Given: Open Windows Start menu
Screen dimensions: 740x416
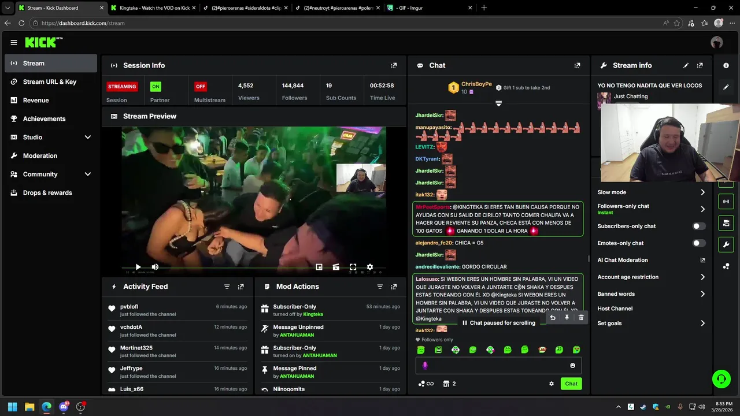Looking at the screenshot, I should (x=12, y=407).
